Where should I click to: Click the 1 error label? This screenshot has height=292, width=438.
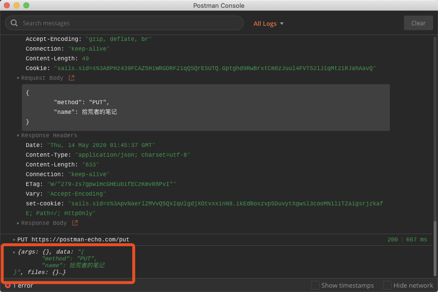(23, 285)
